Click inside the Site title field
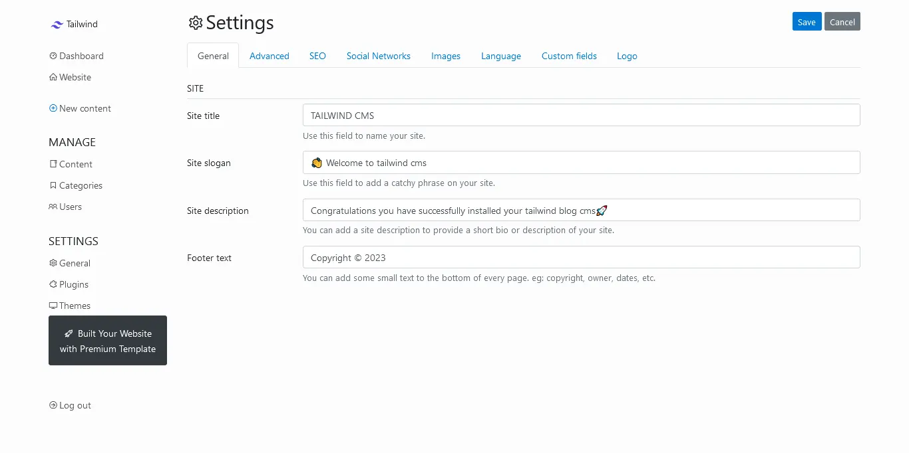Viewport: 909px width, 453px height. tap(581, 115)
